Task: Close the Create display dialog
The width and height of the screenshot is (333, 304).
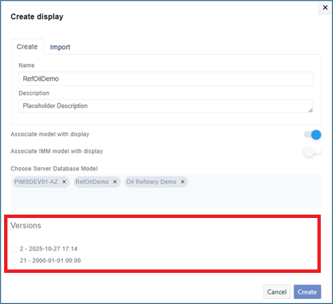Action: coord(325,7)
